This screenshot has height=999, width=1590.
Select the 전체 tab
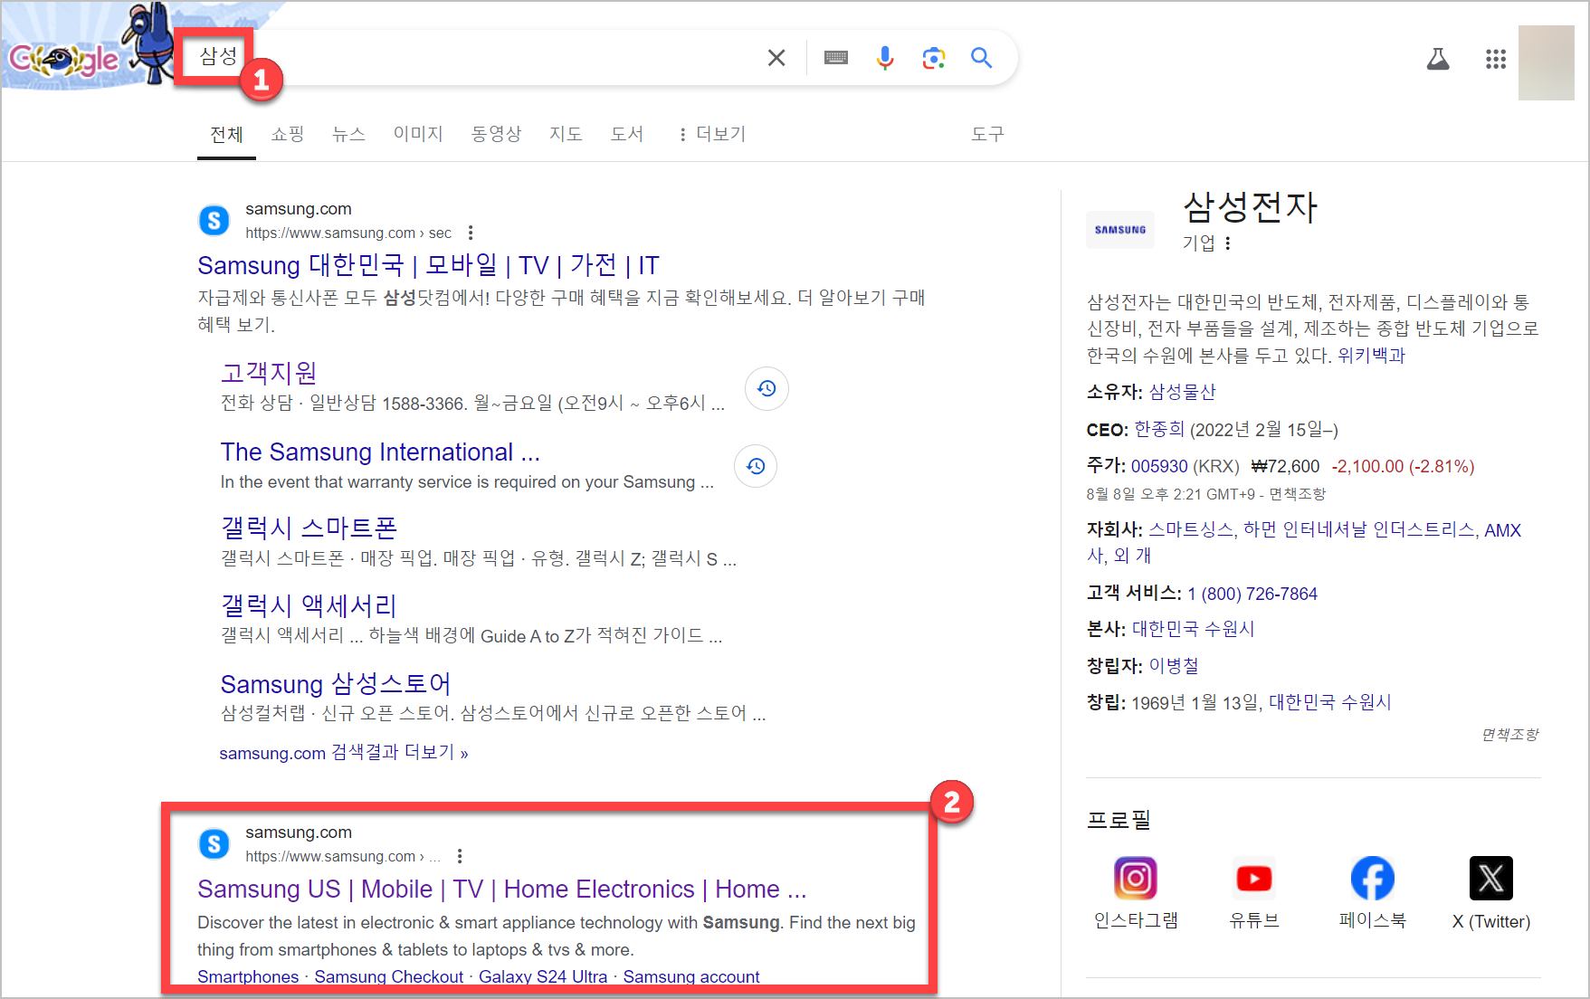[226, 134]
